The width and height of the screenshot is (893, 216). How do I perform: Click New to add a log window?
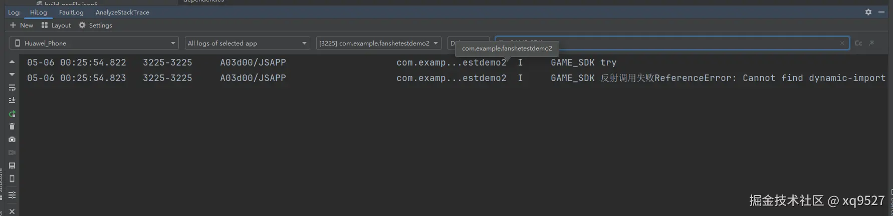point(22,25)
